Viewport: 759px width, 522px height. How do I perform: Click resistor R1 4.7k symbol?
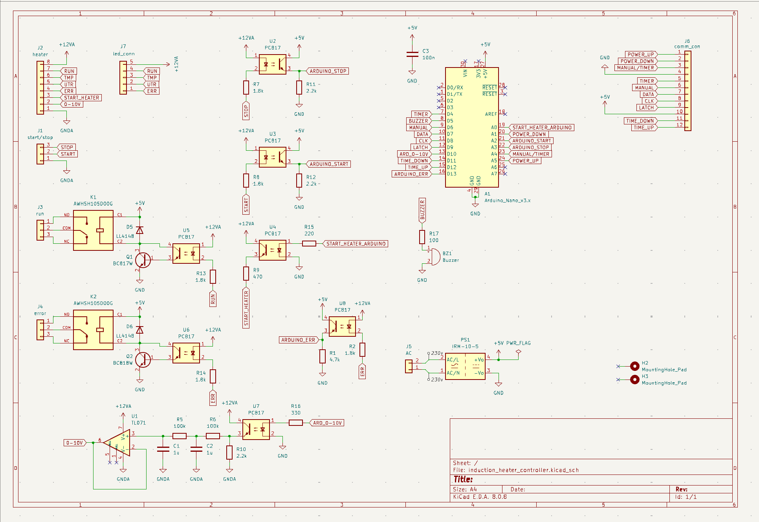[x=323, y=356]
